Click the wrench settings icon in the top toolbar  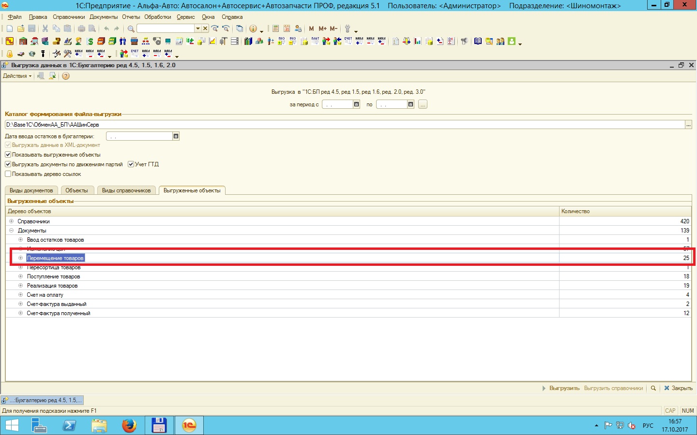click(x=348, y=29)
